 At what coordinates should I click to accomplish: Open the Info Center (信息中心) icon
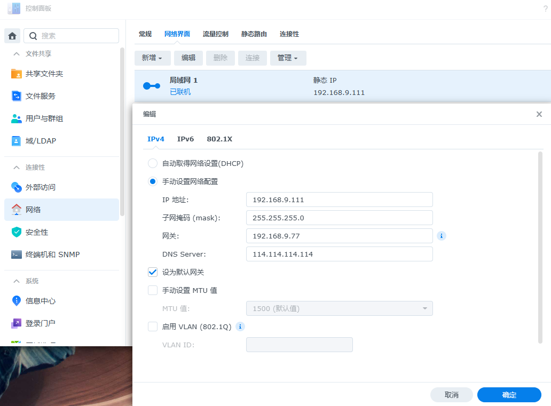[x=17, y=301]
